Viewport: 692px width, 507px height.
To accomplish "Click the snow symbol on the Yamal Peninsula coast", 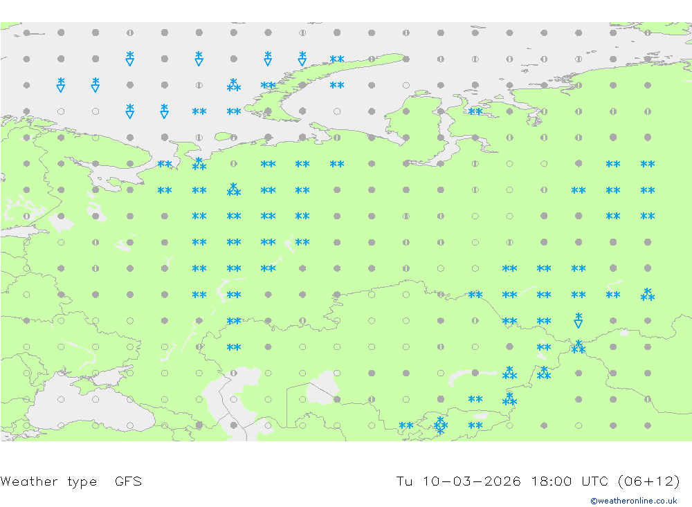I will point(475,111).
